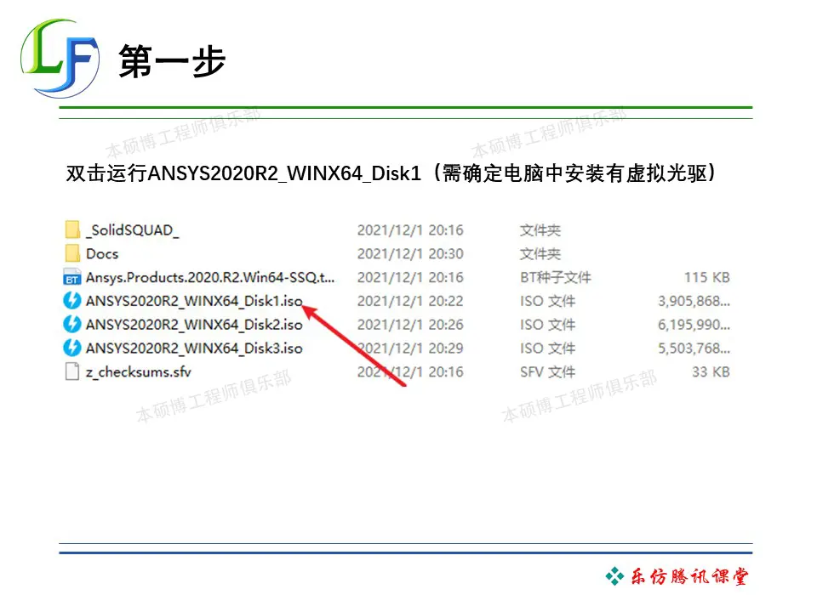The width and height of the screenshot is (817, 612).
Task: Select the _SolidSQUAD_ folder icon
Action: pyautogui.click(x=72, y=229)
